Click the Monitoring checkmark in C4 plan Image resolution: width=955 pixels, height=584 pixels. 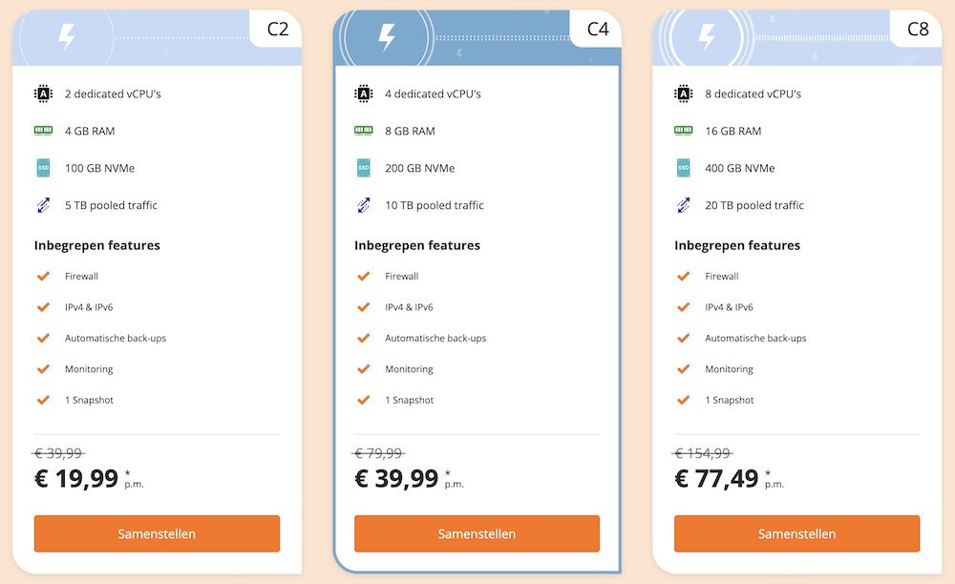[363, 369]
